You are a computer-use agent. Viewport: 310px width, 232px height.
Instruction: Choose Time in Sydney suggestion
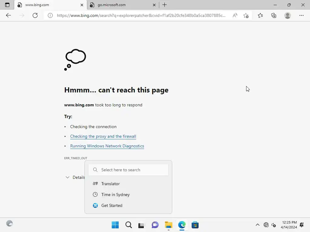click(128, 195)
